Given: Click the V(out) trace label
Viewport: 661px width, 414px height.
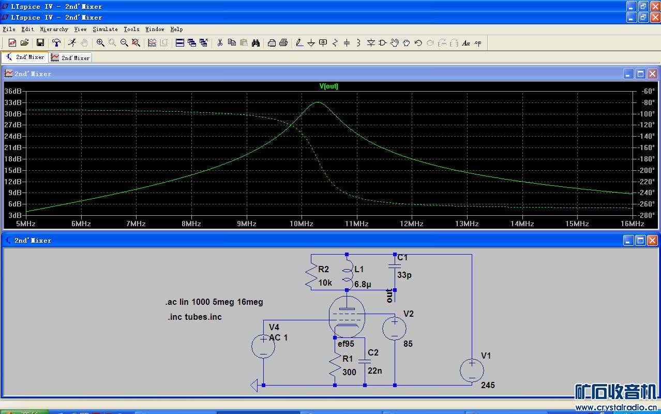Looking at the screenshot, I should click(x=329, y=86).
